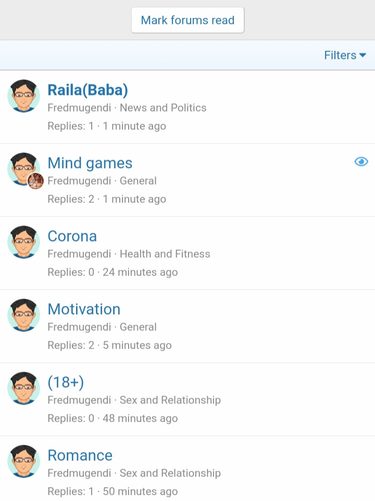
Task: Open the (18+) thread
Action: [66, 383]
